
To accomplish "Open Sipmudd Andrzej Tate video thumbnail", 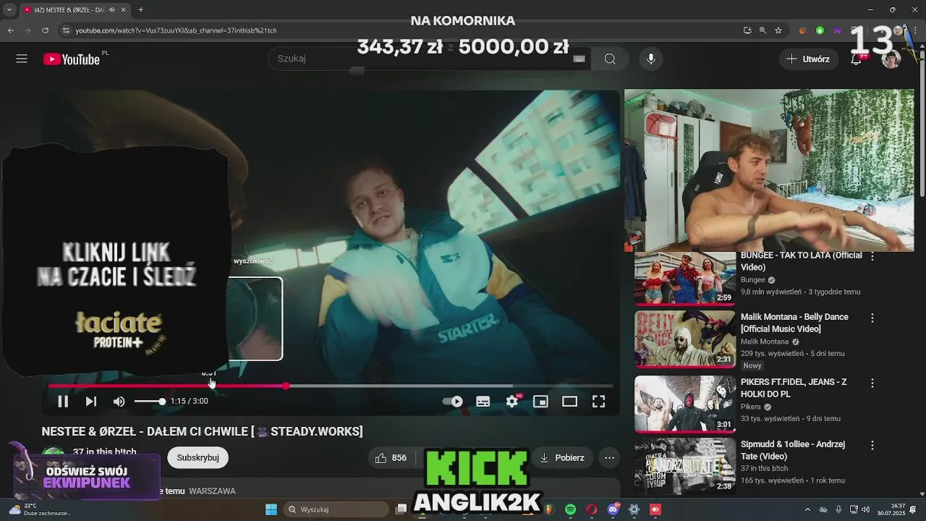I will point(684,467).
